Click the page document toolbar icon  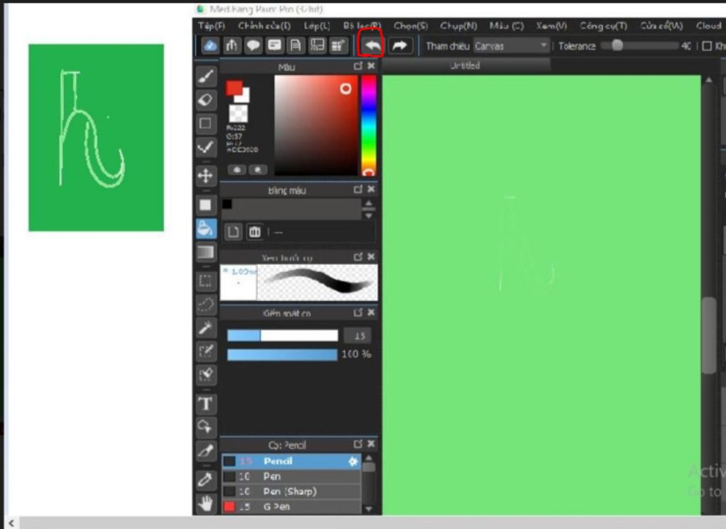296,45
